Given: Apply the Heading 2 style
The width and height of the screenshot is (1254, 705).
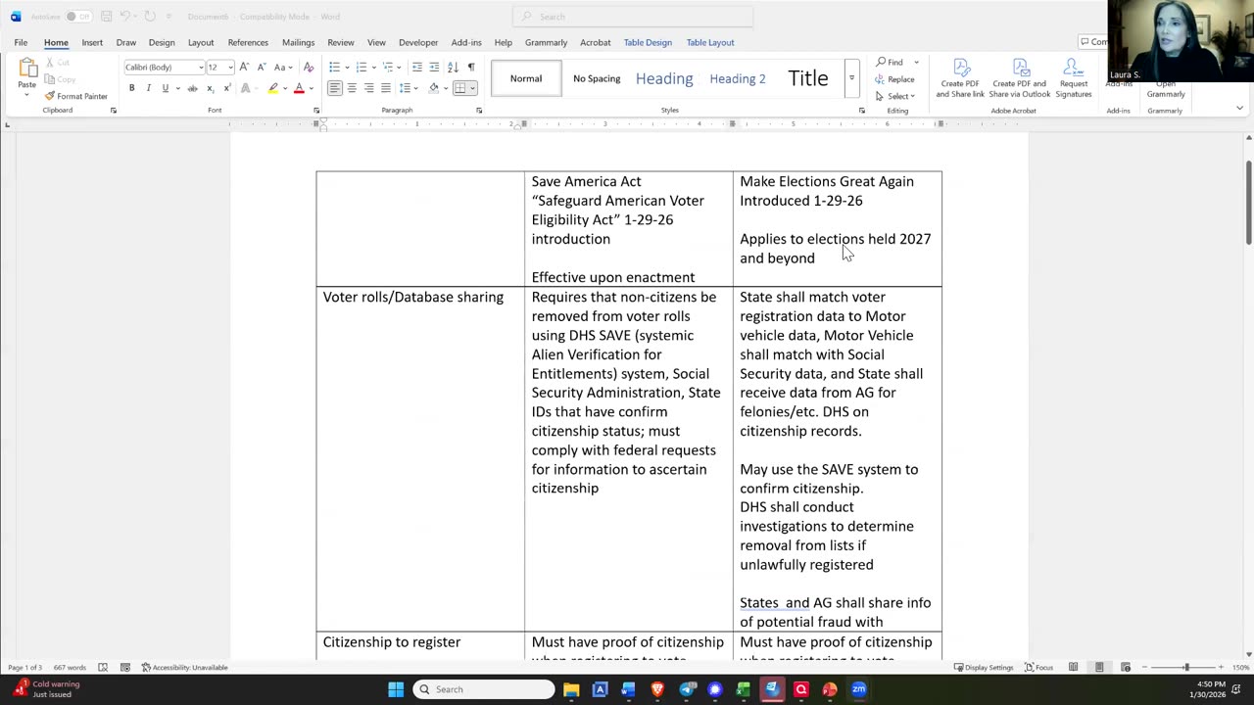Looking at the screenshot, I should click(x=738, y=78).
